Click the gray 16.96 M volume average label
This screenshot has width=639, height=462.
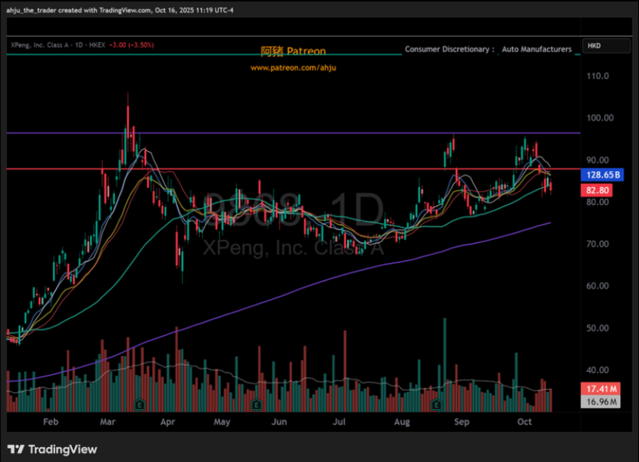click(x=601, y=401)
